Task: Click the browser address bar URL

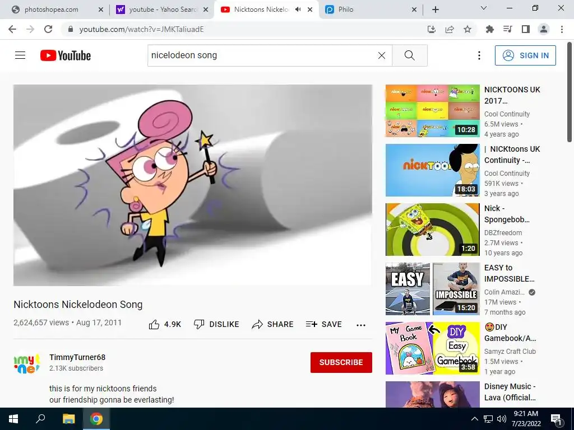Action: coord(141,29)
